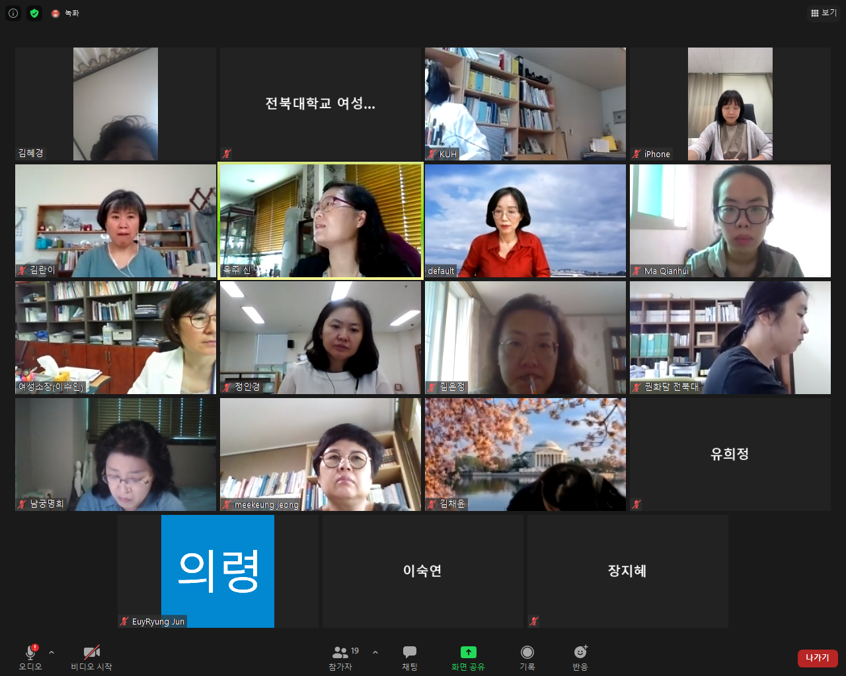Select the highlighted active speaker video tile

321,220
